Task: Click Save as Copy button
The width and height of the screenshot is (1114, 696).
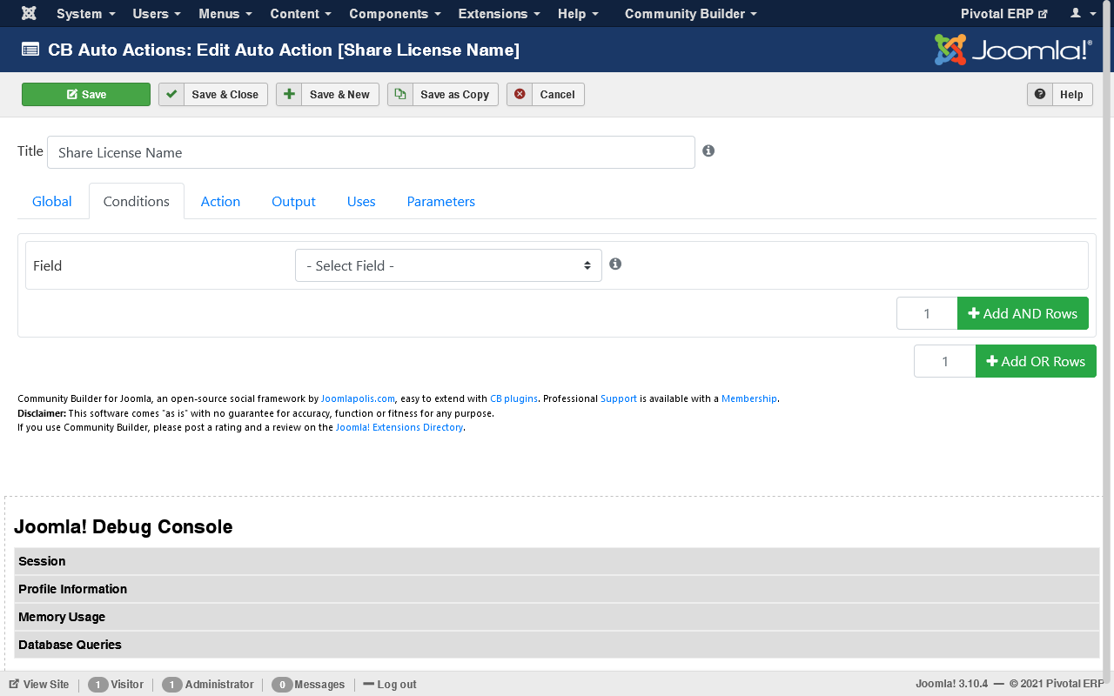Action: click(x=443, y=94)
